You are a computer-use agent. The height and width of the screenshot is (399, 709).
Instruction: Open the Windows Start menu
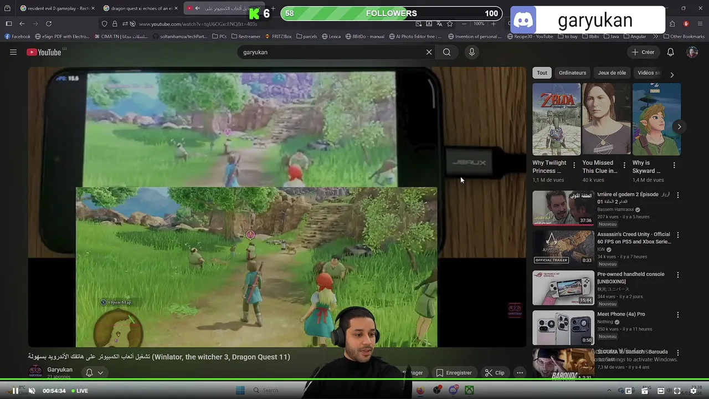click(240, 390)
